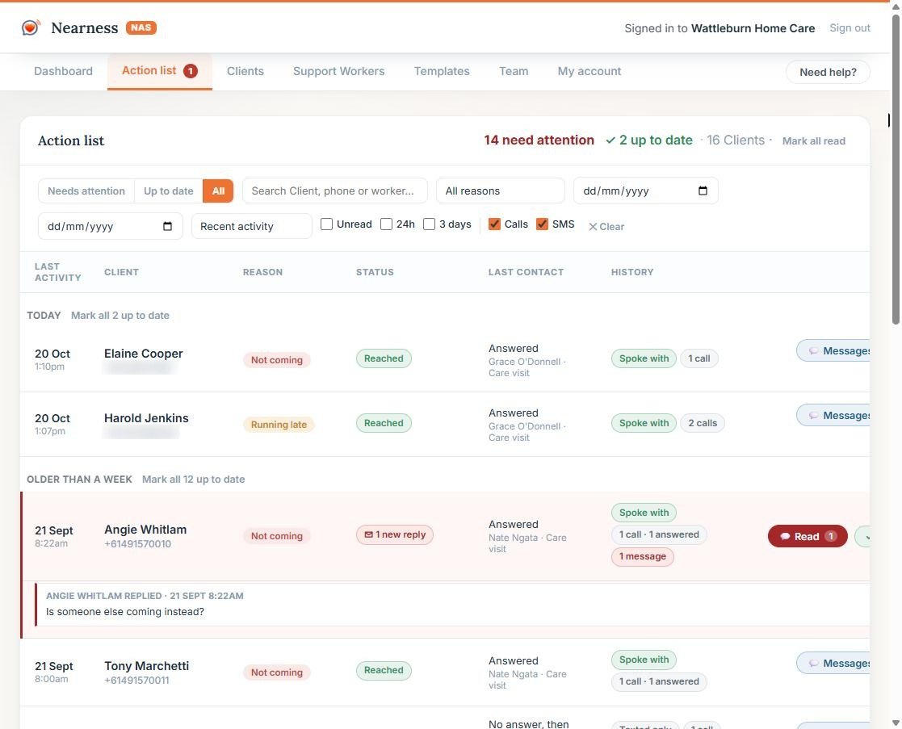Click the Sign out link
Image resolution: width=902 pixels, height=729 pixels.
click(x=850, y=27)
